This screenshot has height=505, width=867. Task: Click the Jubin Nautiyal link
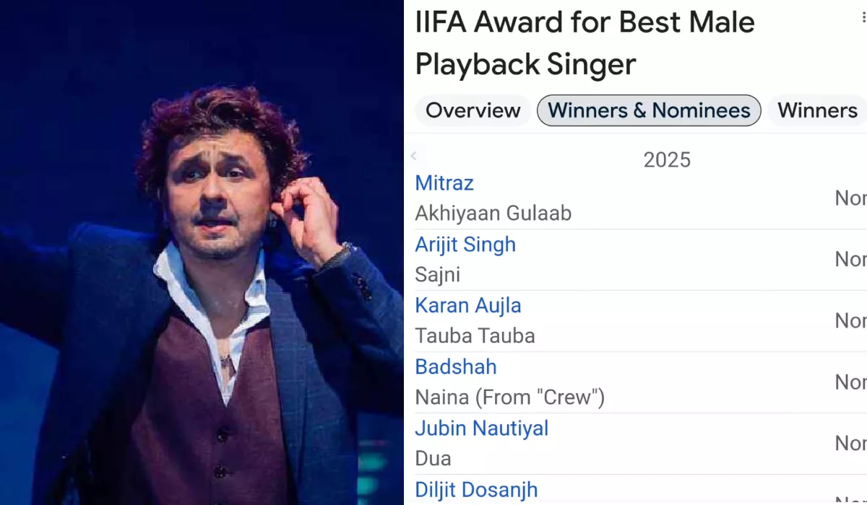tap(481, 429)
